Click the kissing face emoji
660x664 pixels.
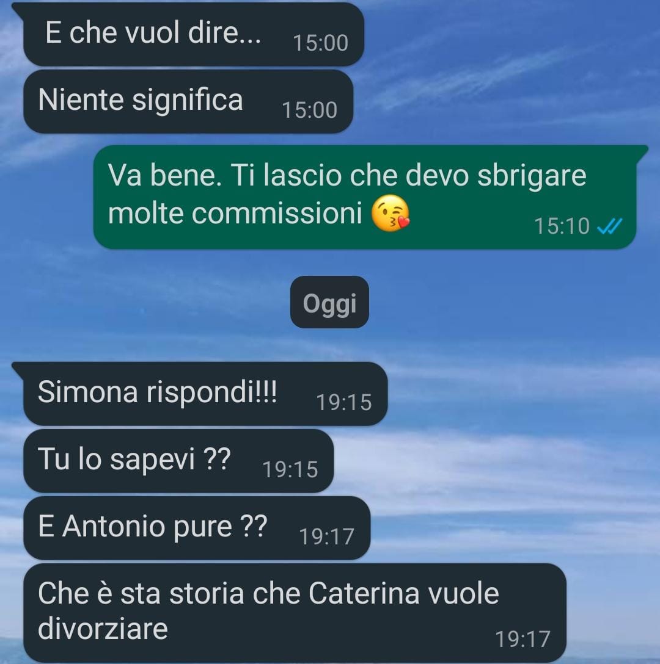[391, 214]
